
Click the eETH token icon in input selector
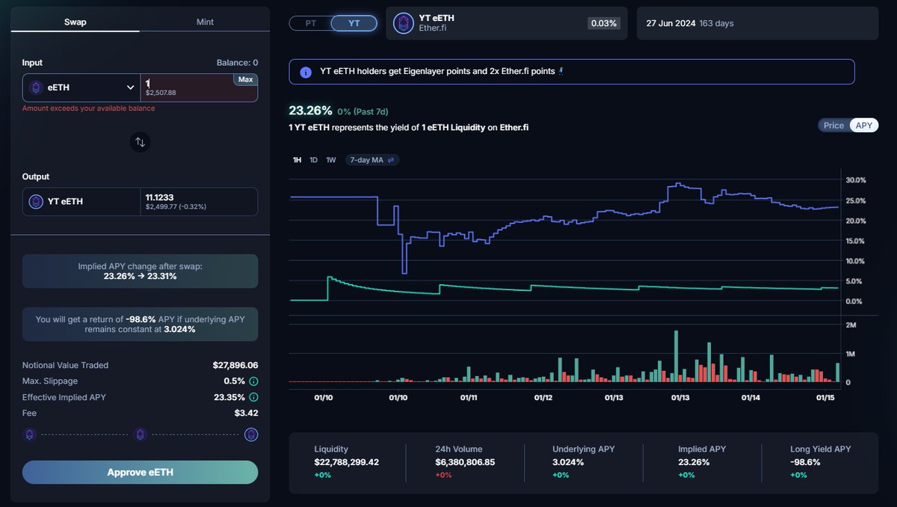(x=36, y=87)
